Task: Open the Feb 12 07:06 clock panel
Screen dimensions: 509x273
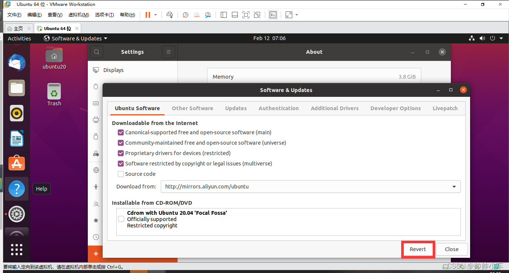Action: point(269,38)
